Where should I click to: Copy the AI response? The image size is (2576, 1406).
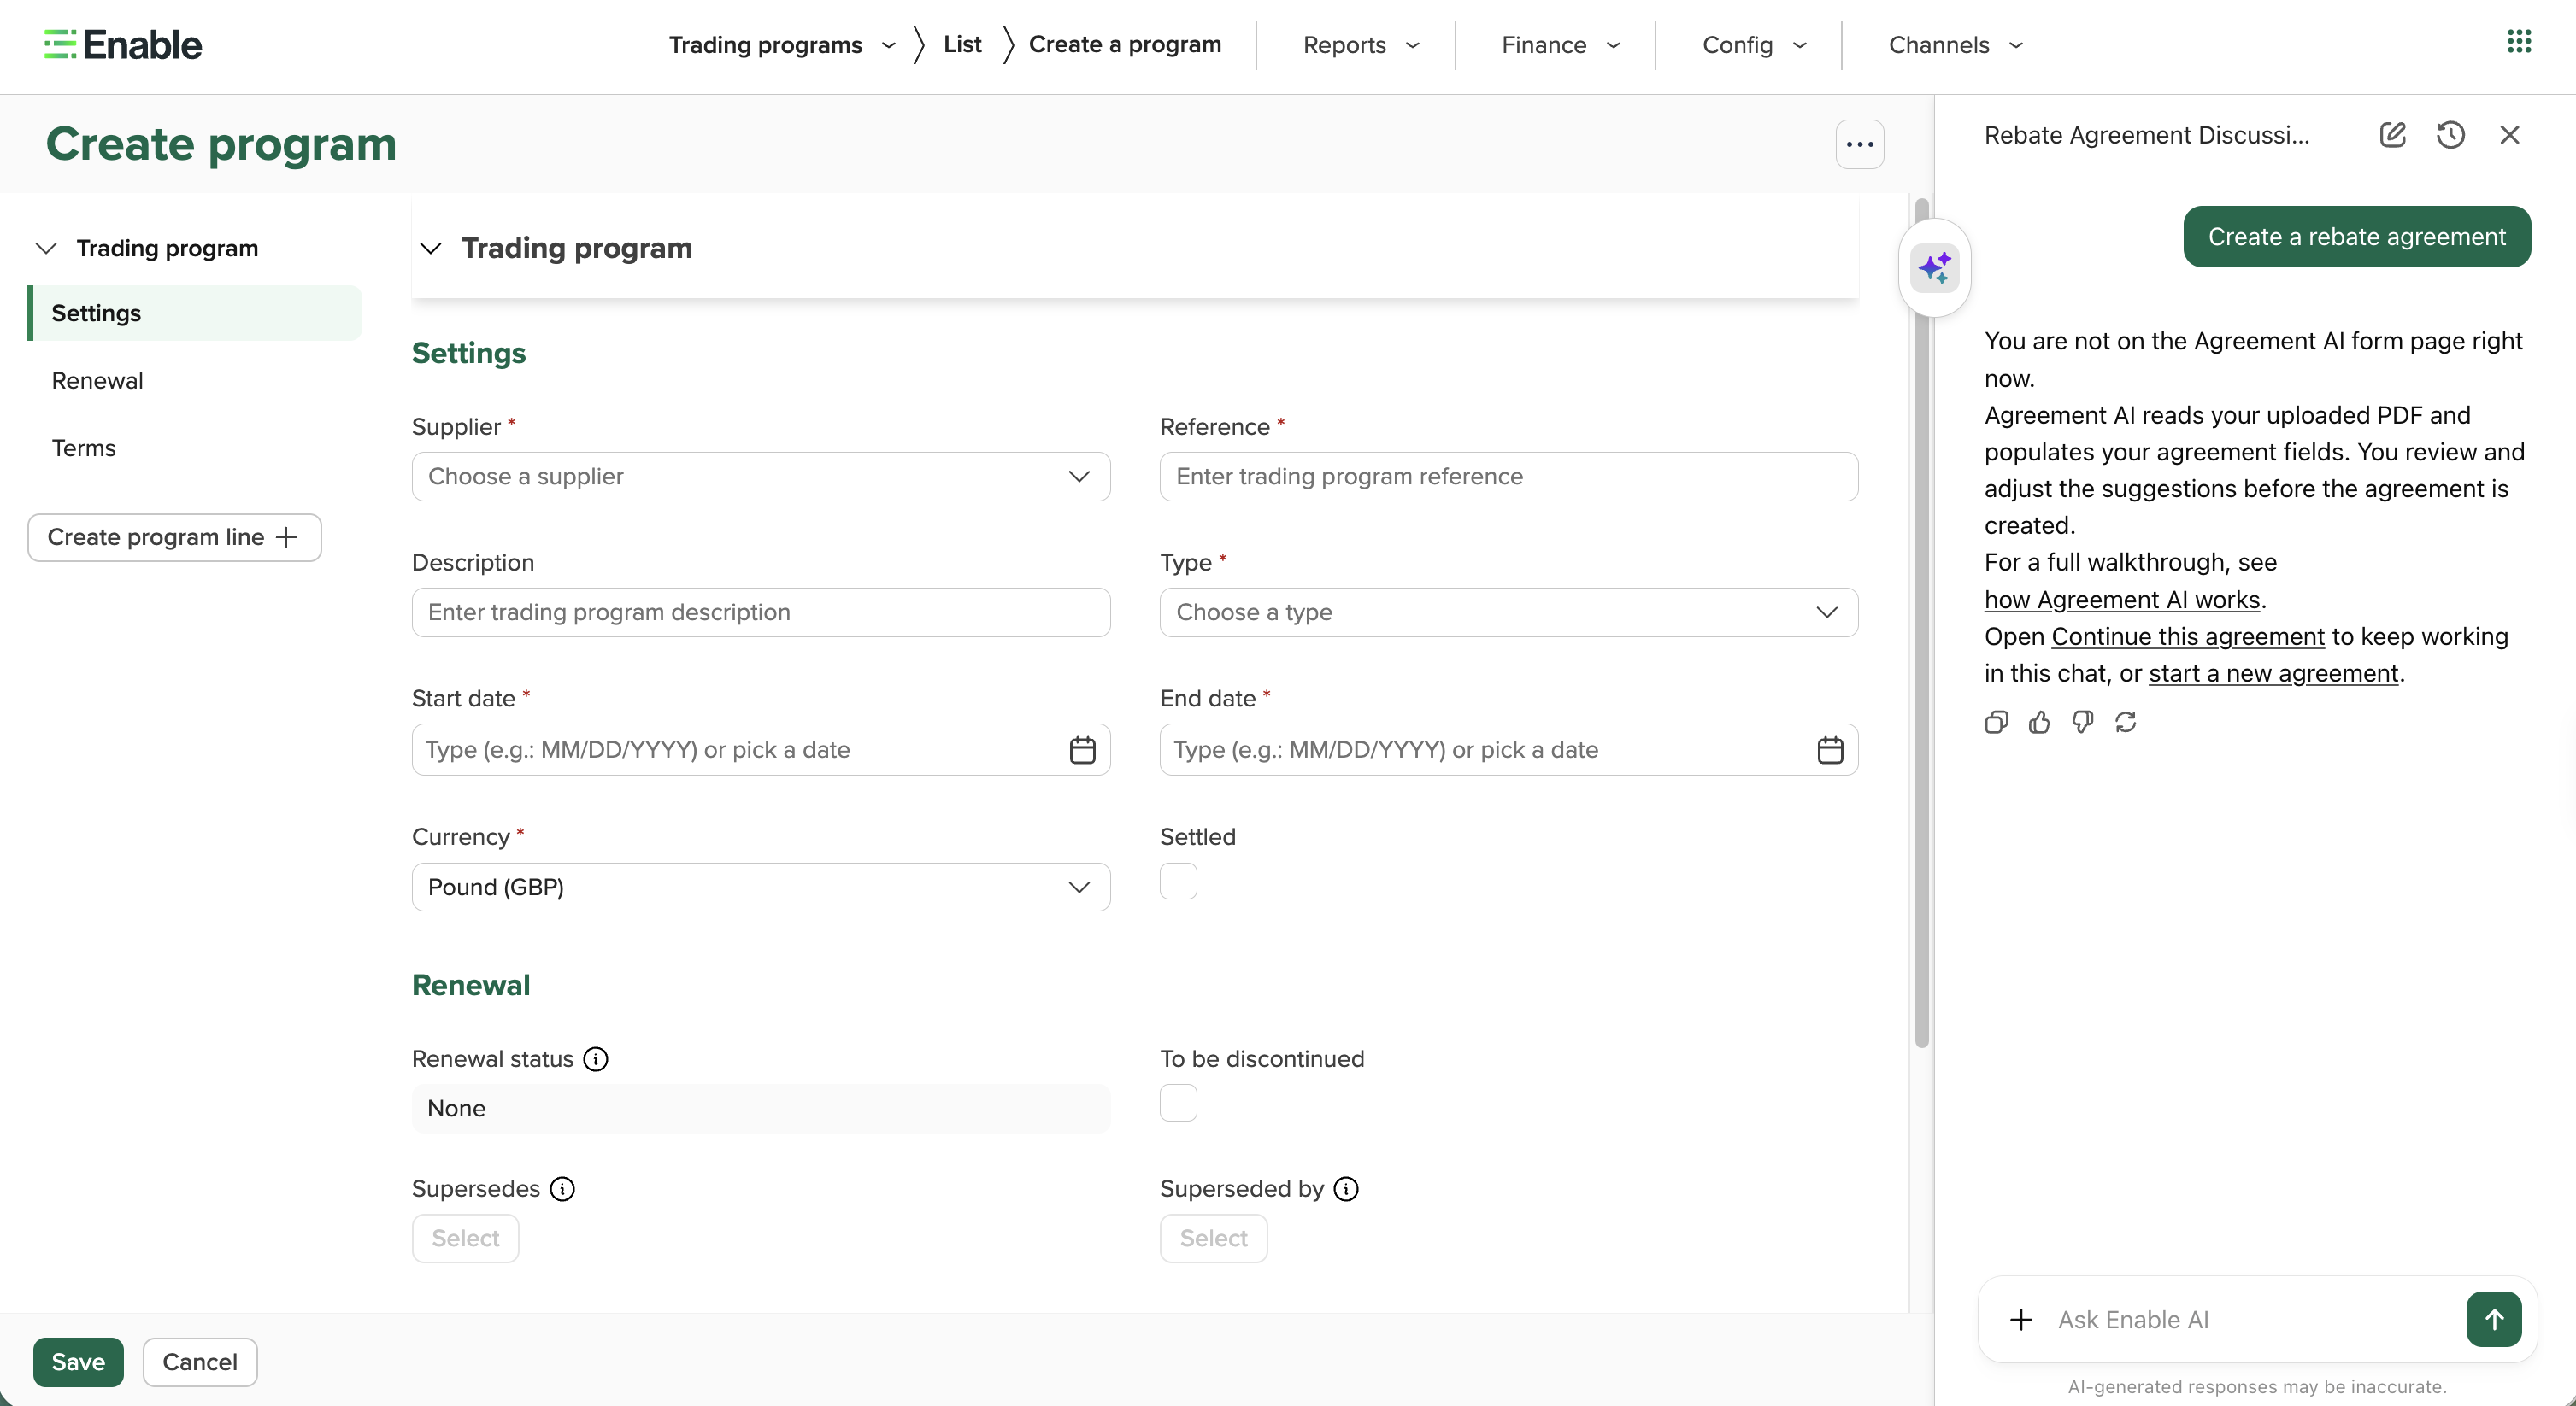pyautogui.click(x=1996, y=723)
